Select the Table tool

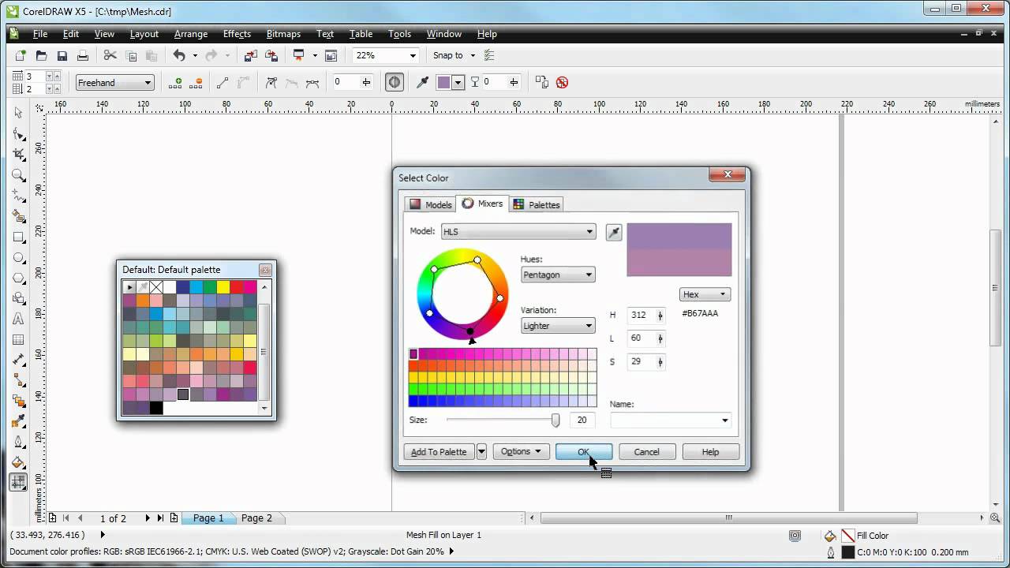[18, 339]
